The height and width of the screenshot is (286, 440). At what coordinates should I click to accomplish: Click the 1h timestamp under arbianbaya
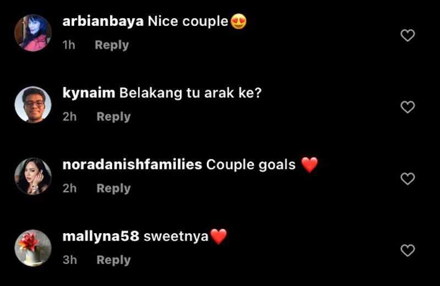69,45
